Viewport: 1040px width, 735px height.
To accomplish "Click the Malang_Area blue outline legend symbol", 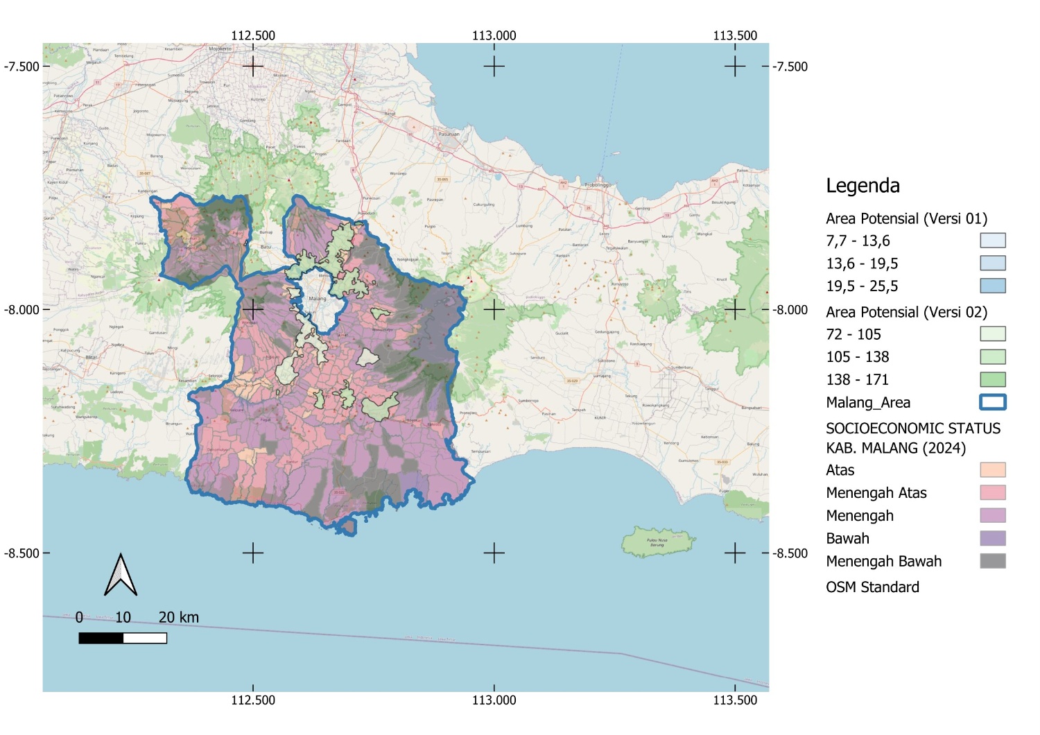I will (992, 402).
